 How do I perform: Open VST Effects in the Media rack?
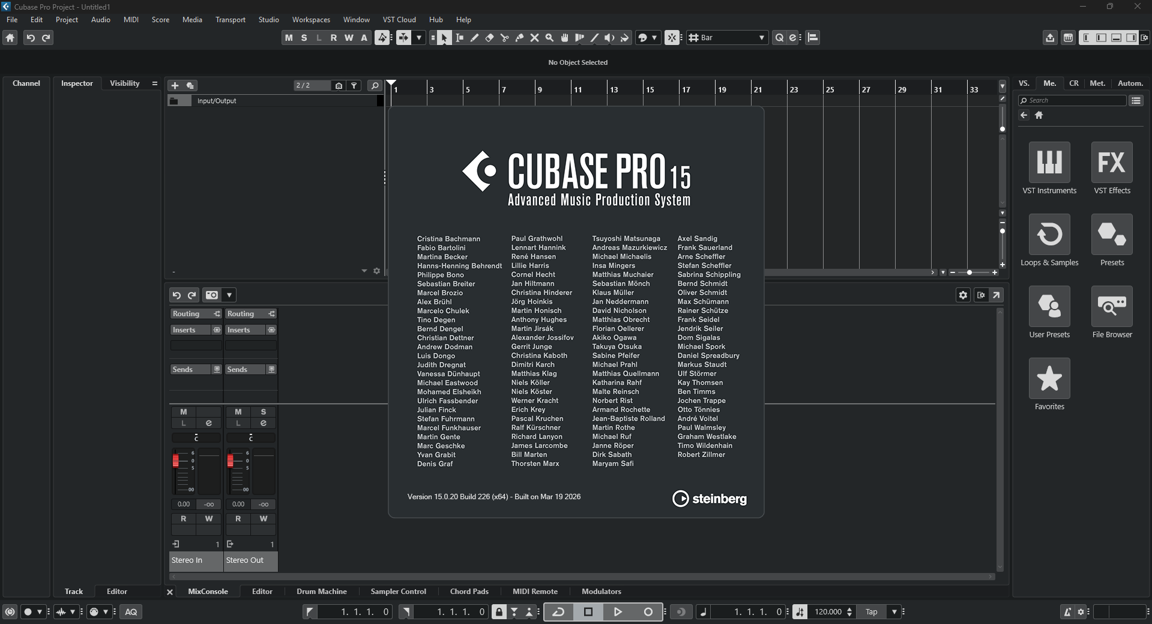pyautogui.click(x=1112, y=162)
